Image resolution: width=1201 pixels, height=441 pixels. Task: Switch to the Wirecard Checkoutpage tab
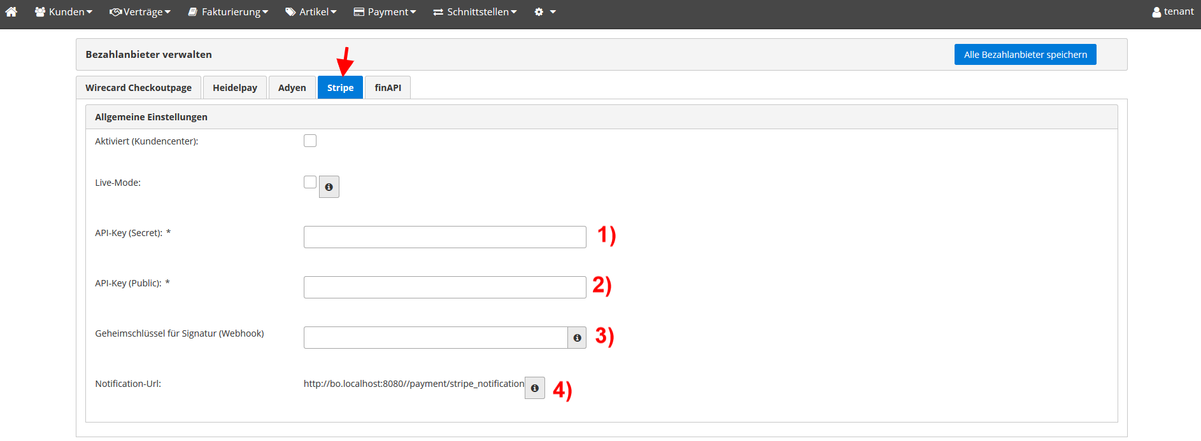coord(138,88)
